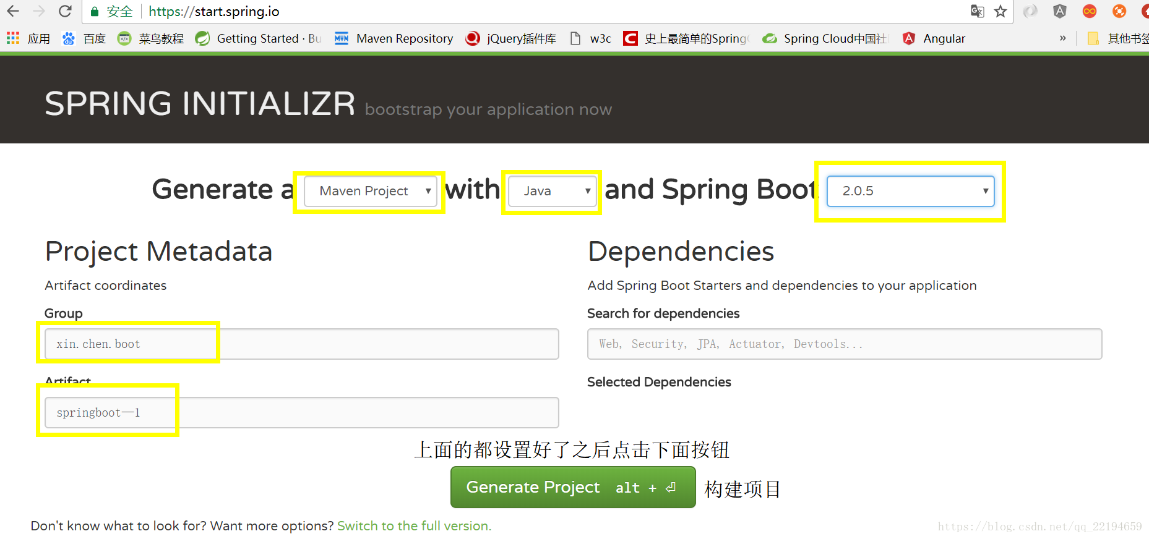Click the Search for dependencies input box
The height and width of the screenshot is (539, 1149).
pyautogui.click(x=845, y=344)
